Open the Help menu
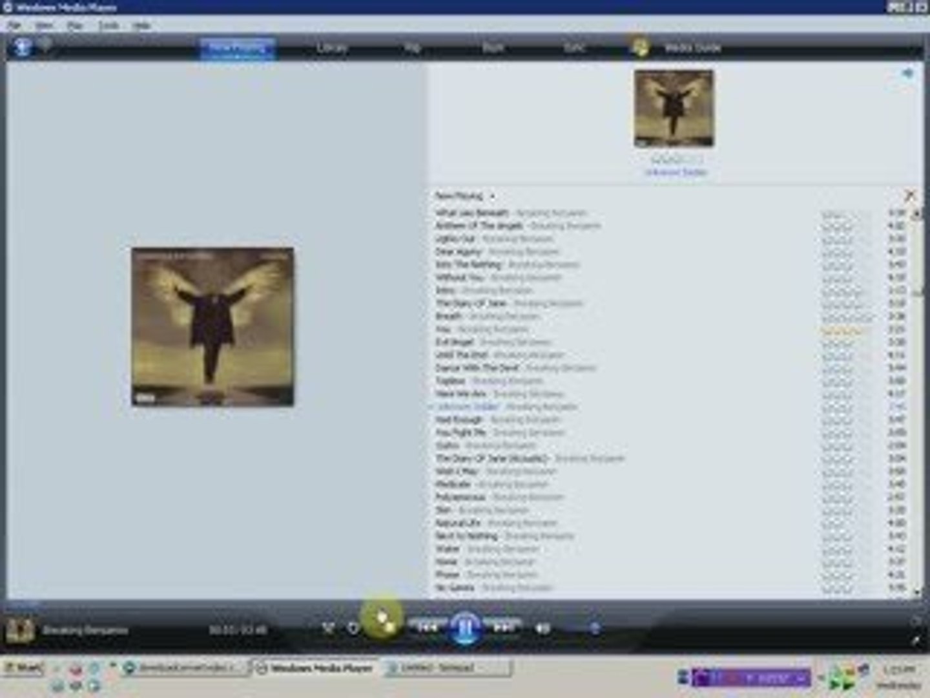This screenshot has height=698, width=930. click(141, 26)
